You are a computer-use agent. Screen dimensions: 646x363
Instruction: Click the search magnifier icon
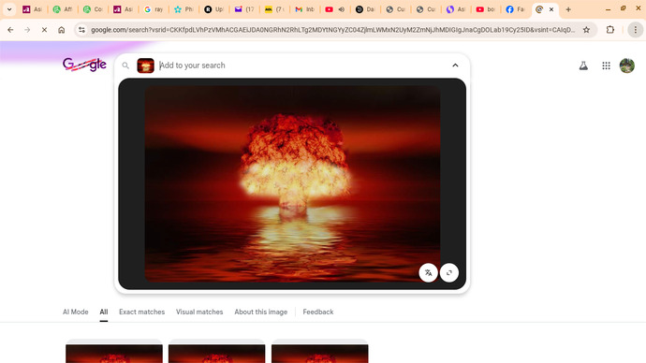(x=125, y=65)
